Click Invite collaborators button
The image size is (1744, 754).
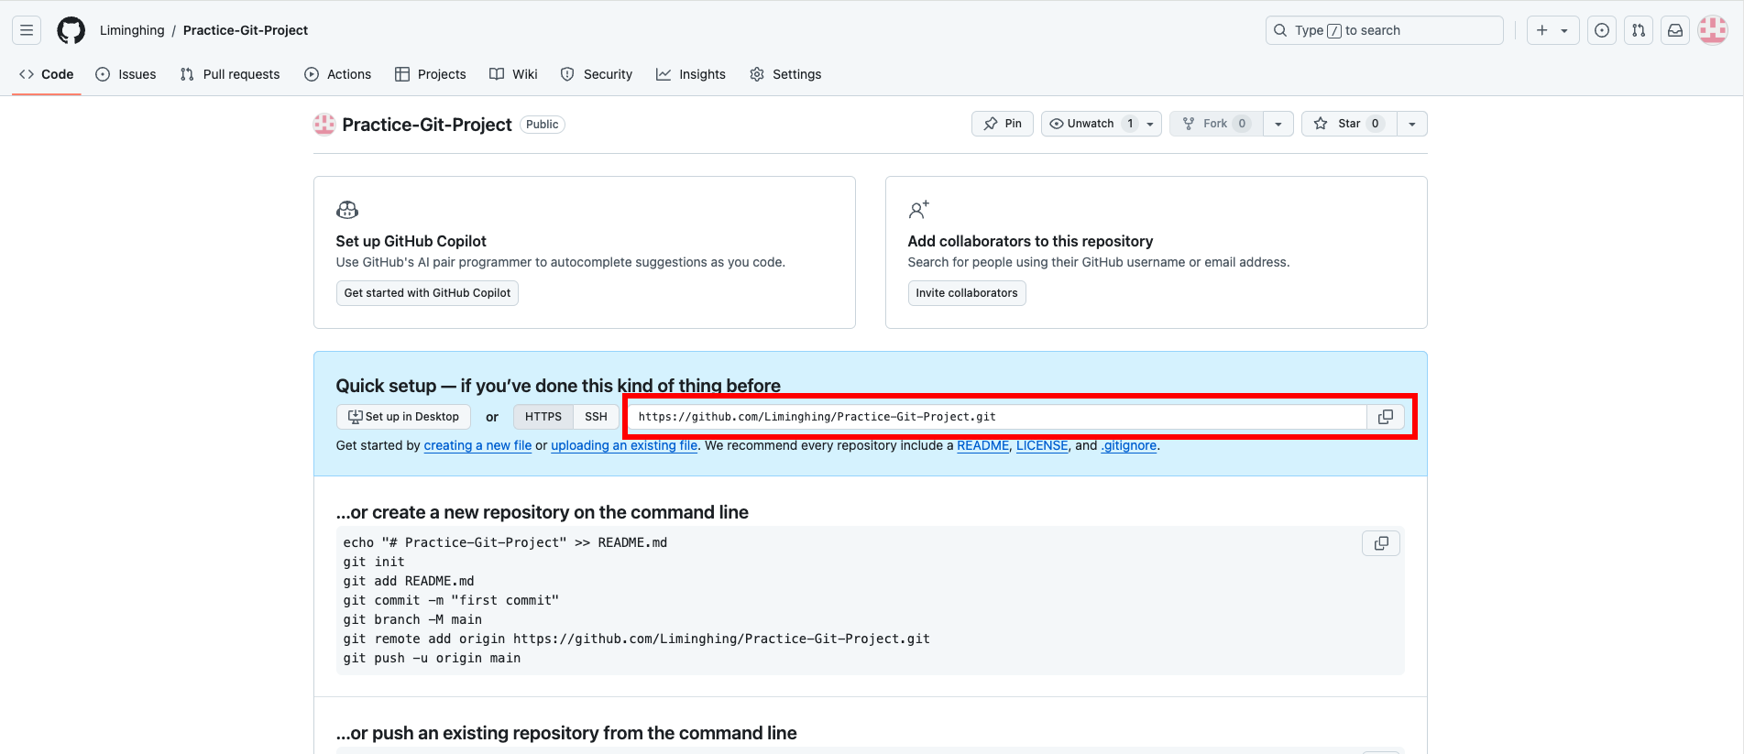(x=967, y=293)
